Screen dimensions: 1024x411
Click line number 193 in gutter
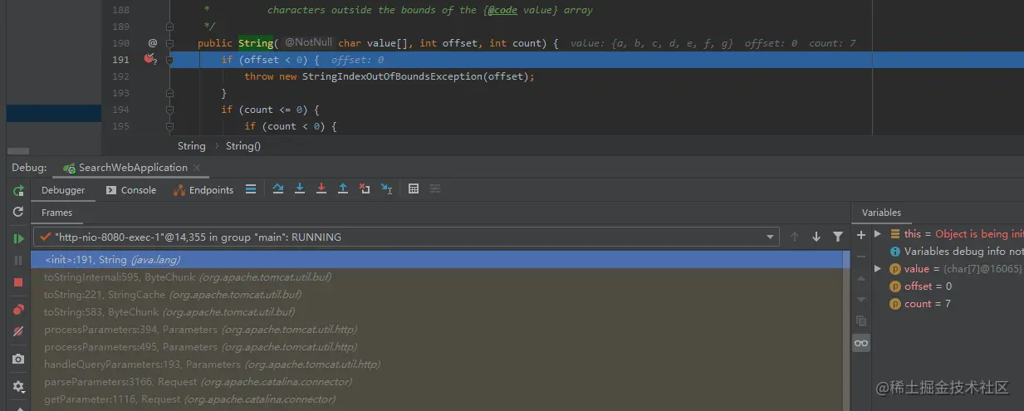120,93
